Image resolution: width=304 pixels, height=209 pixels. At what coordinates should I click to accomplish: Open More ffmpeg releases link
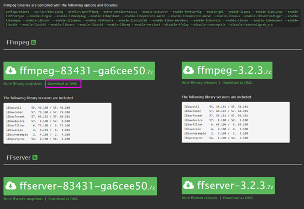[200, 83]
